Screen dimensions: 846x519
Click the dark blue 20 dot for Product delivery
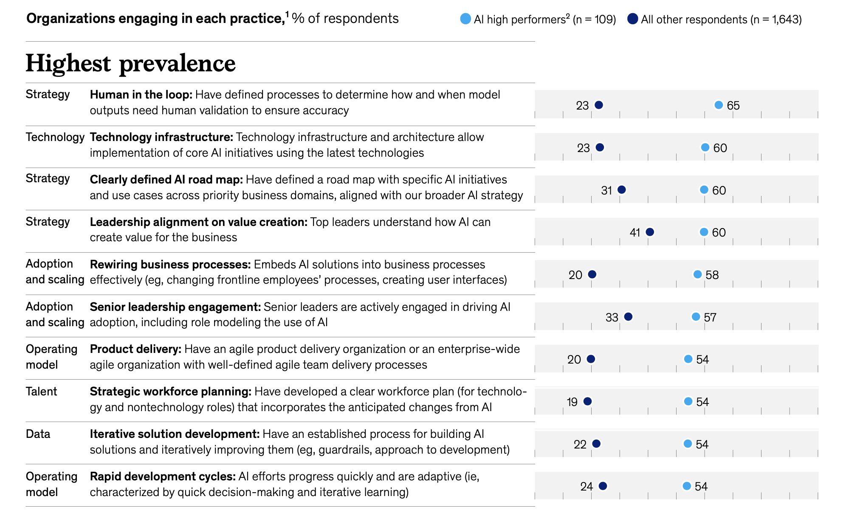pos(591,359)
